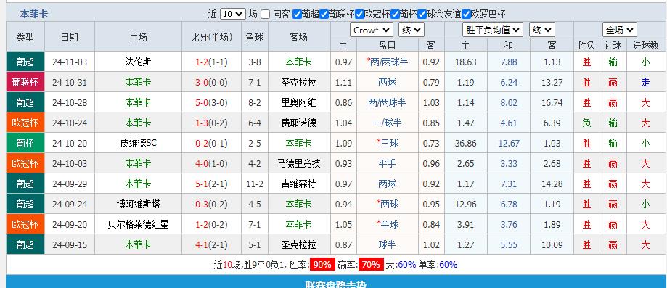
Task: Uncheck the 葡超 league filter
Action: 298,14
